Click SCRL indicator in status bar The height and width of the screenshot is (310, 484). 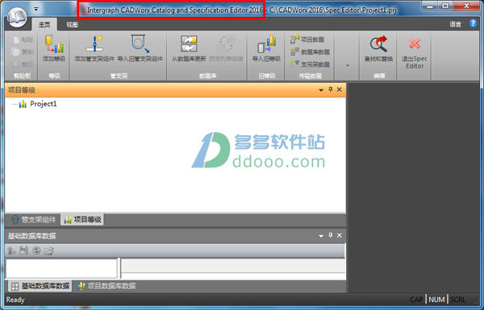(457, 300)
